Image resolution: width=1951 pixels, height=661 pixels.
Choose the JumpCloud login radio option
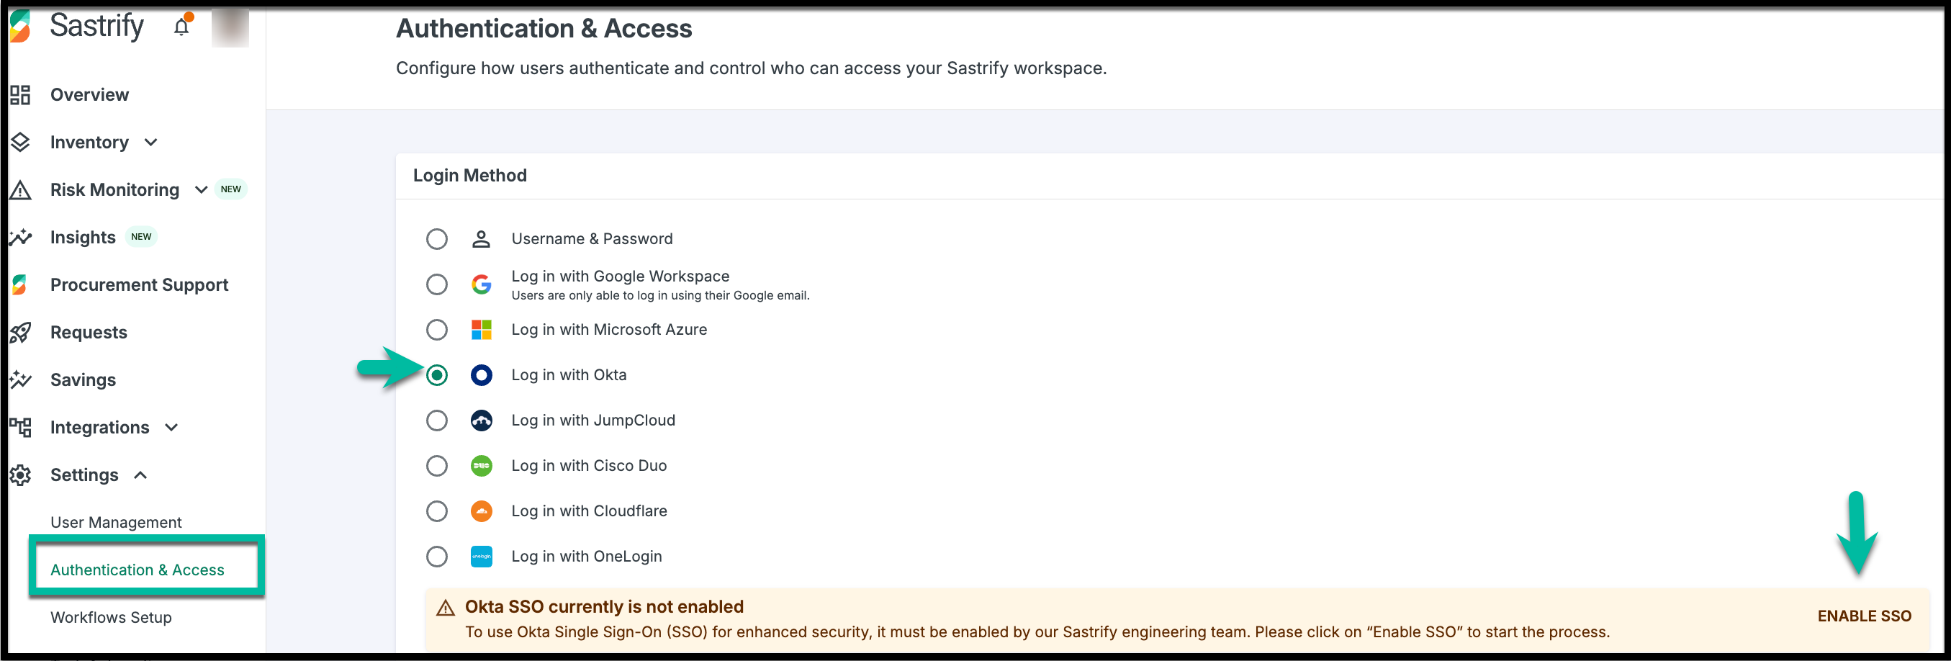click(437, 421)
